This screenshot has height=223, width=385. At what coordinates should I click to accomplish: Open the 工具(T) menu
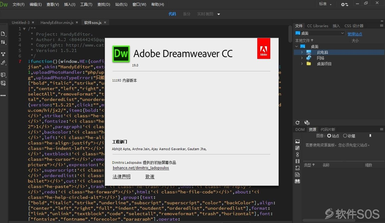pos(86,5)
